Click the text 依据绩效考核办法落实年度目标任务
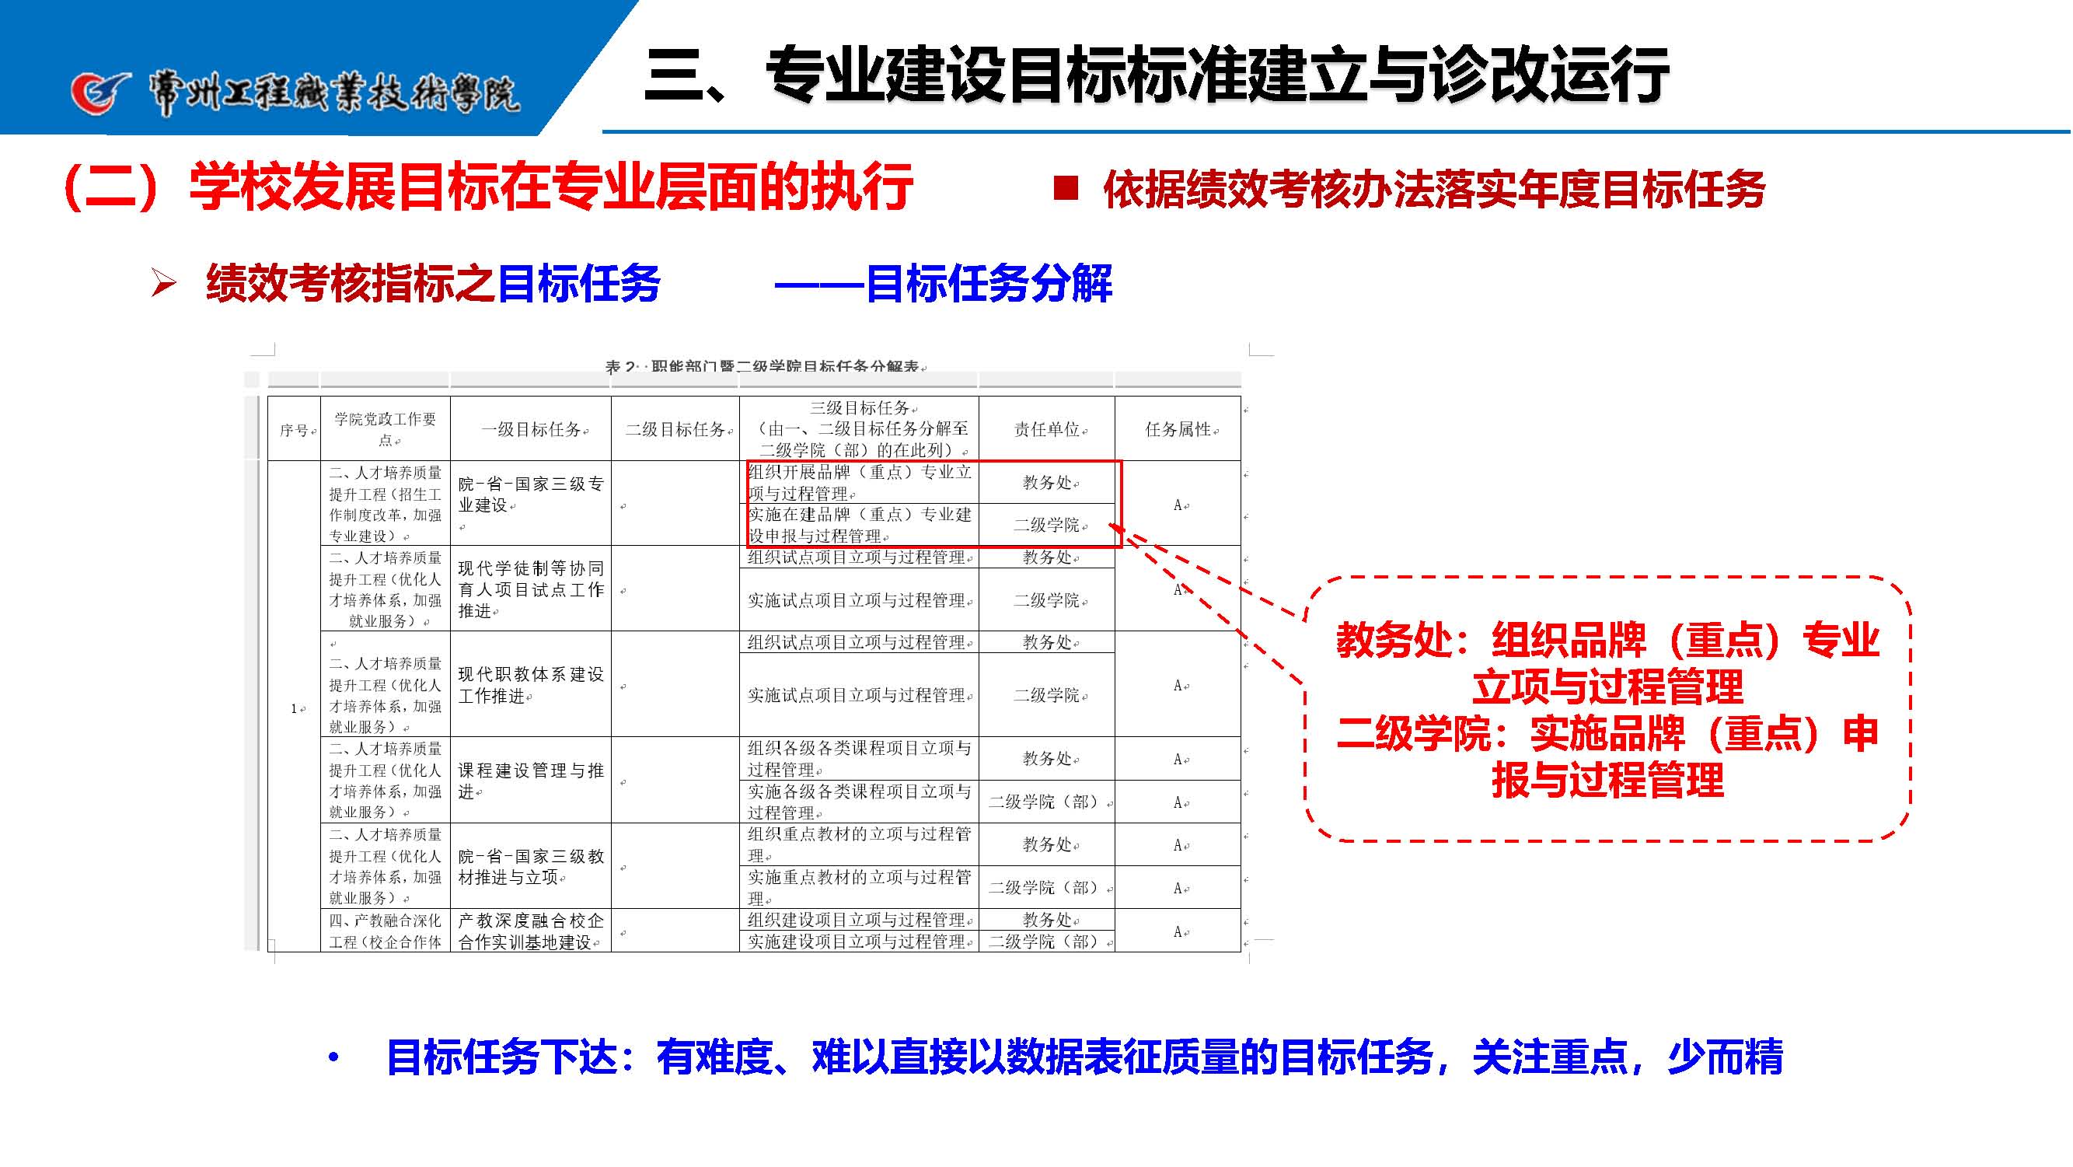 point(1433,190)
